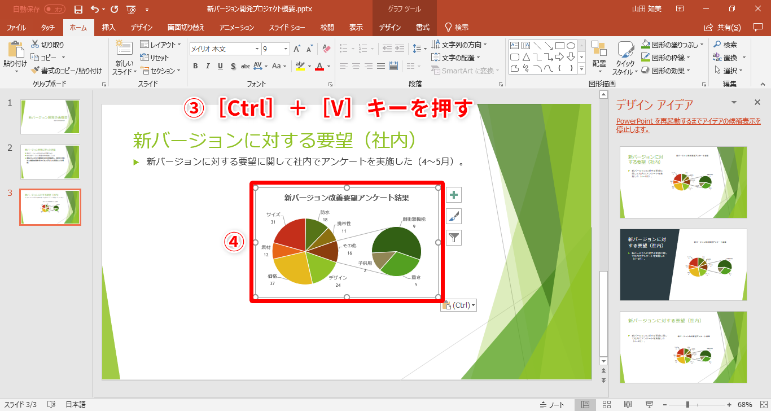This screenshot has height=411, width=771.
Task: Toggle AutoSave switch
Action: click(x=55, y=10)
